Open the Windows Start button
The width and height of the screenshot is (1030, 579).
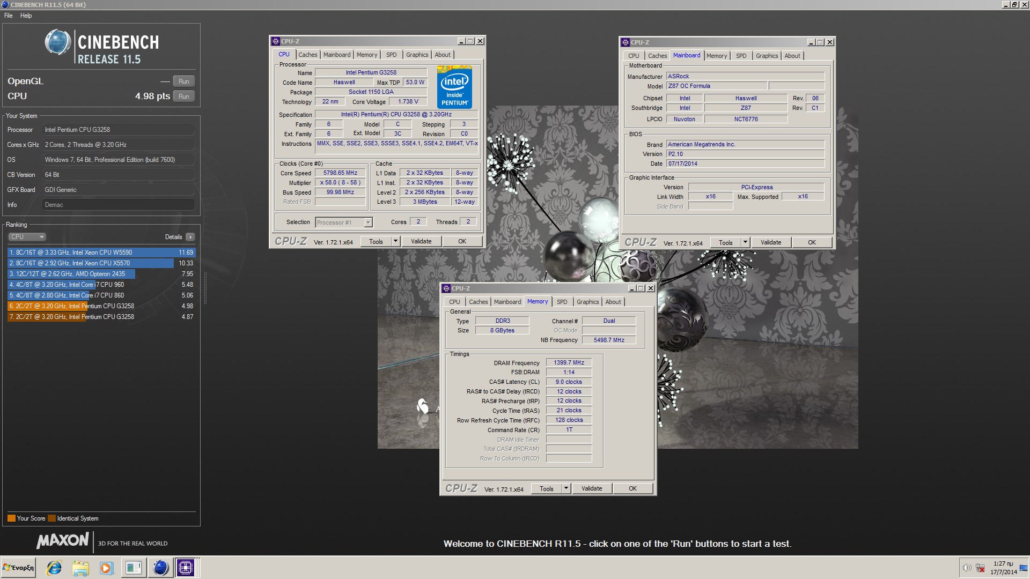[x=18, y=568]
